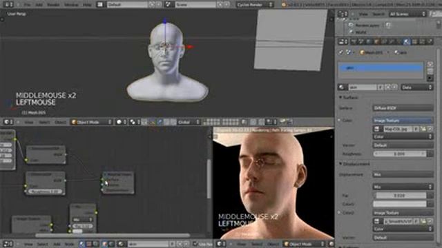Toggle pin icon in properties context row

(340, 52)
